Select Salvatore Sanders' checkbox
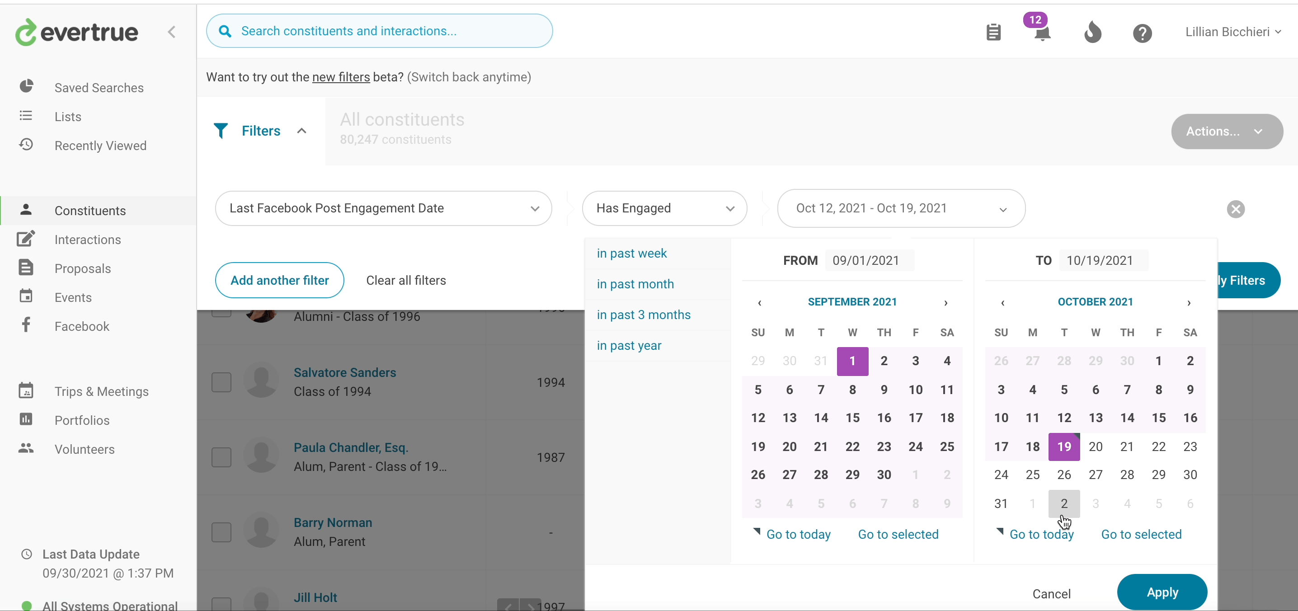The height and width of the screenshot is (611, 1298). (x=221, y=382)
